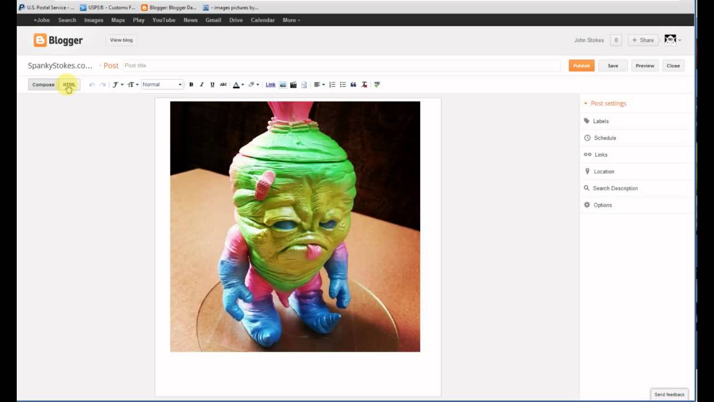Image resolution: width=714 pixels, height=402 pixels.
Task: Toggle bold formatting
Action: tap(191, 85)
